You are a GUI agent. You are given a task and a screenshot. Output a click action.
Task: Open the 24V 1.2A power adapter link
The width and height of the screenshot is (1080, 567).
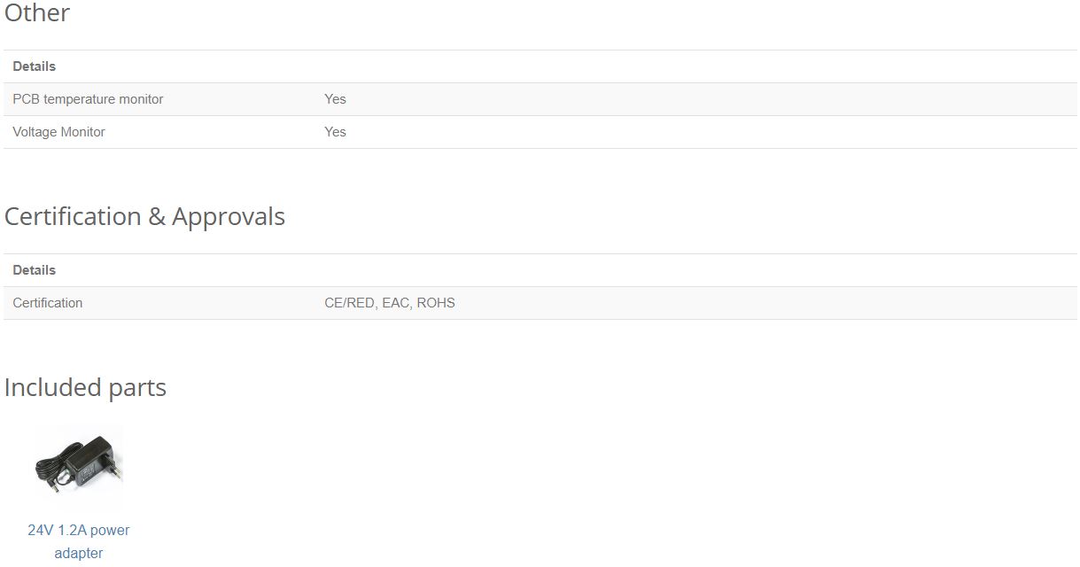pos(79,541)
